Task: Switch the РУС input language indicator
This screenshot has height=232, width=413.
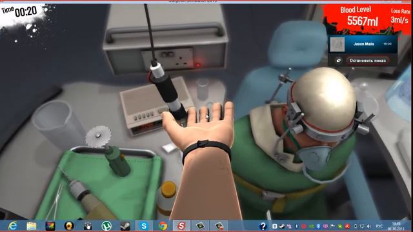Action: pos(379,226)
